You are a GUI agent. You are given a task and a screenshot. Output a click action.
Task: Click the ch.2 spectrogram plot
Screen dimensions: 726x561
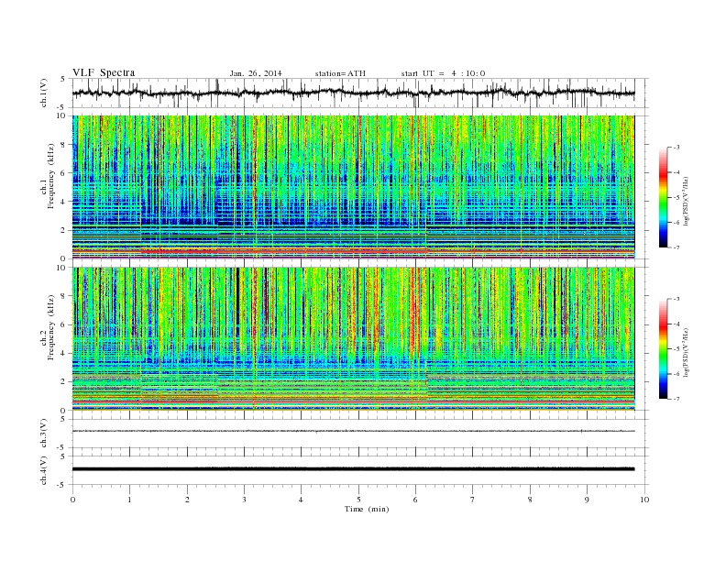[x=353, y=339]
